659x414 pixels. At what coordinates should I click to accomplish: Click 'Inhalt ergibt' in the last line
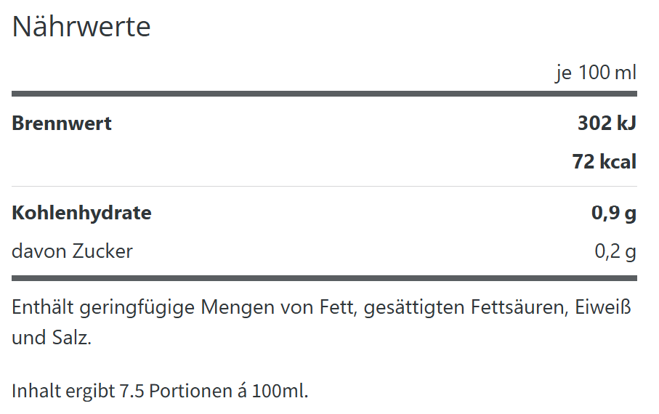[x=62, y=391]
